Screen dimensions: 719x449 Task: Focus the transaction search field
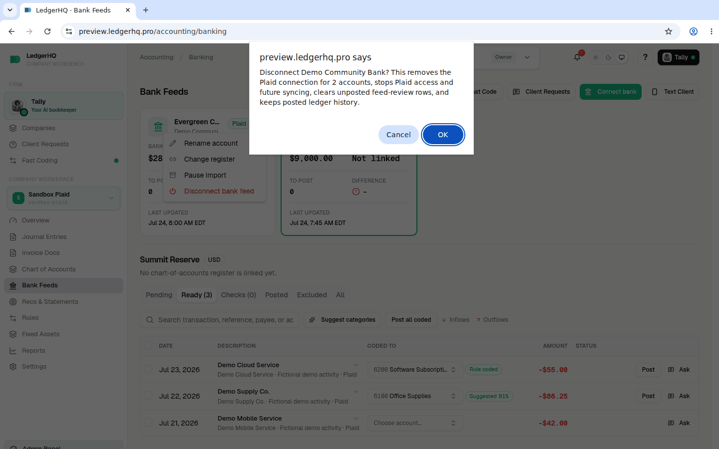[220, 320]
